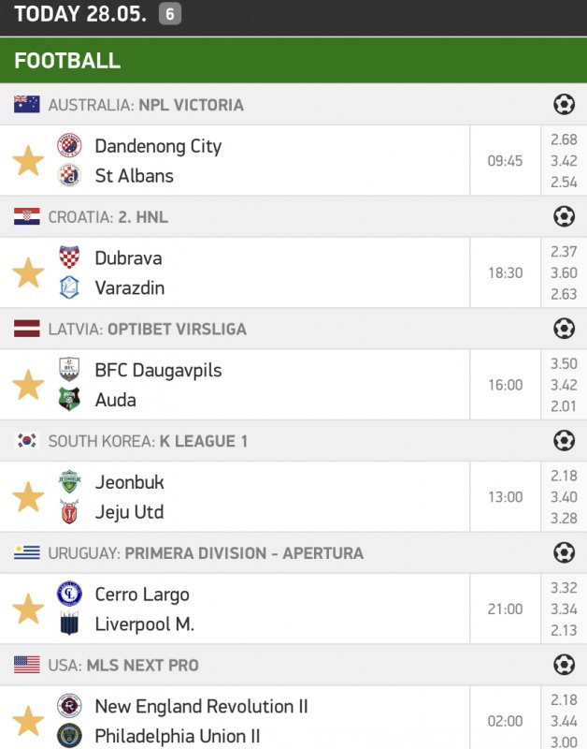Viewport: 587px width, 749px height.
Task: Click the Jeonbuk vs Jeju Utd favorite star
Action: coord(28,497)
